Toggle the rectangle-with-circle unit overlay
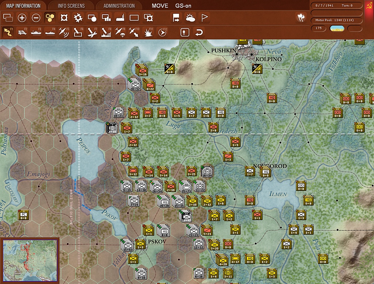Viewport: 374px width, 284px height. tap(92, 18)
